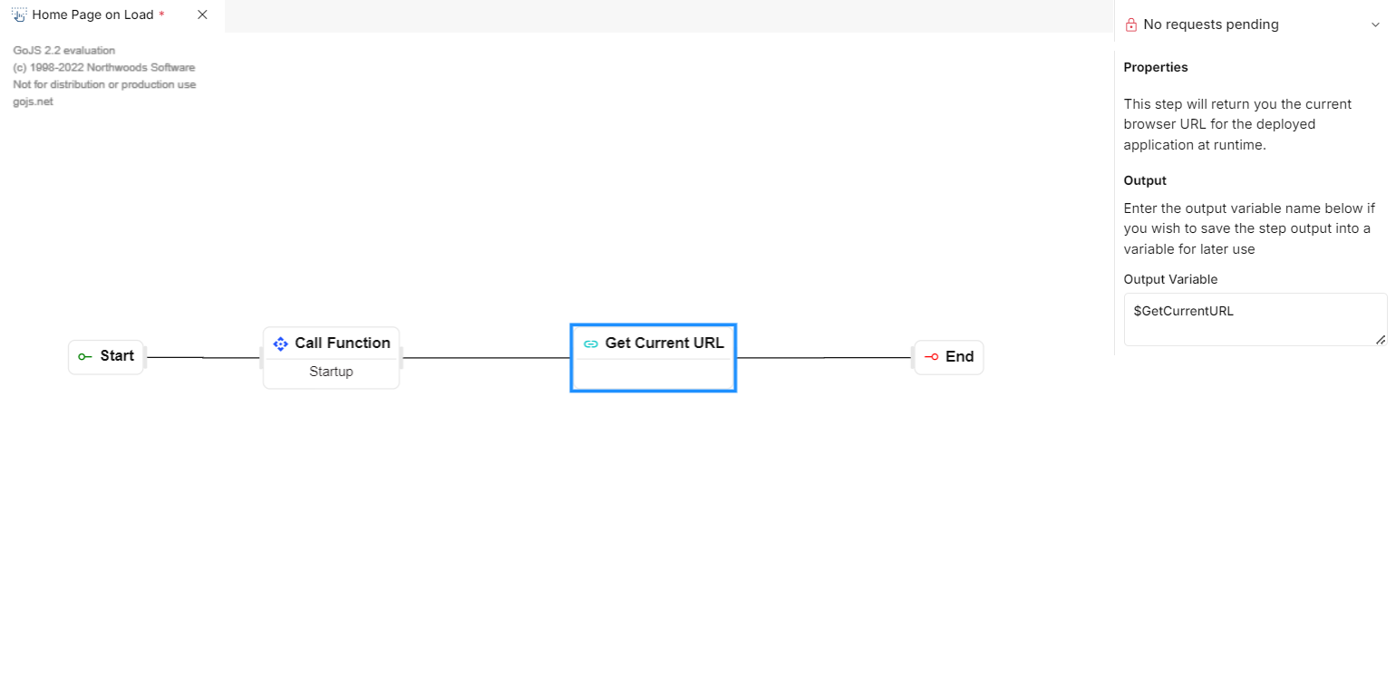Image resolution: width=1396 pixels, height=687 pixels.
Task: Select the Call Function node title
Action: [x=343, y=343]
